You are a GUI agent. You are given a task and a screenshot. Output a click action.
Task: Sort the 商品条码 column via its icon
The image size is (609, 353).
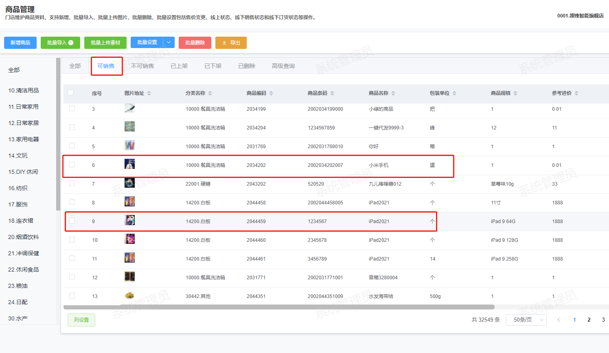[x=332, y=93]
